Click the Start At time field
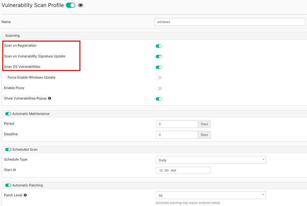This screenshot has width=307, height=206. click(183, 170)
